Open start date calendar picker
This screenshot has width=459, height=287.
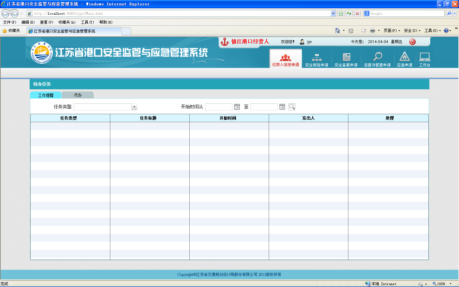coord(237,107)
